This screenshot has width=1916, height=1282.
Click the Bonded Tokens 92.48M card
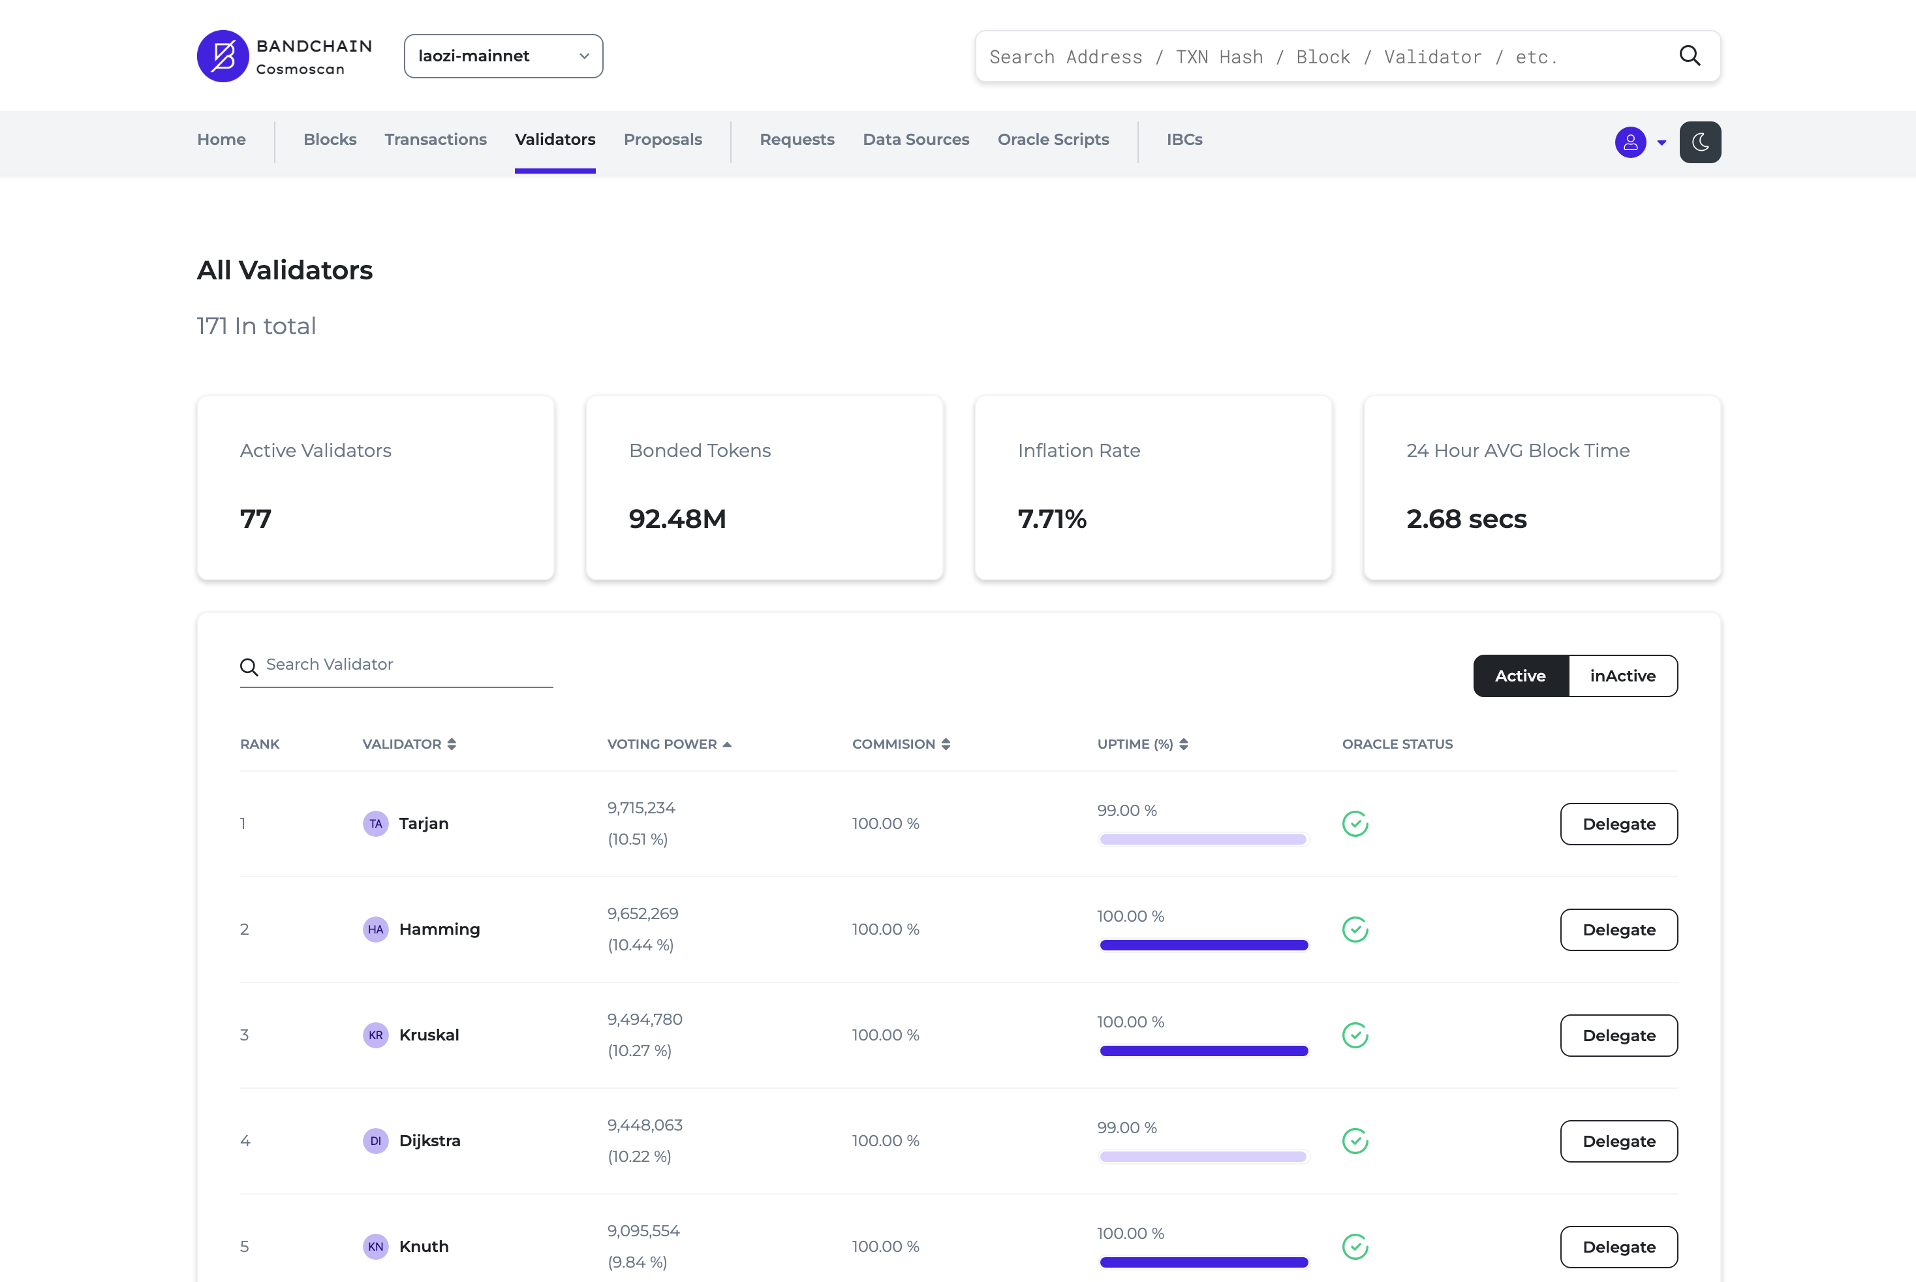click(764, 488)
